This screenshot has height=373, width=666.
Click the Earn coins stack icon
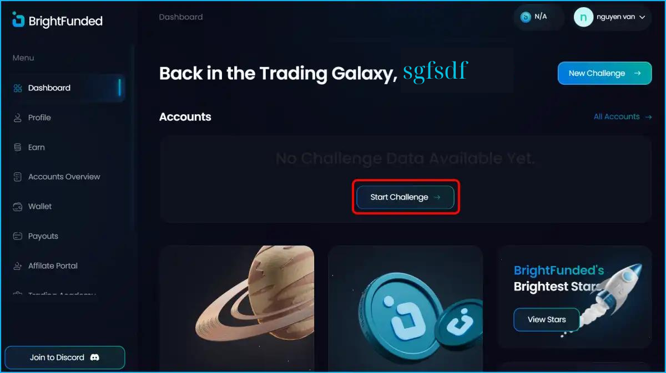[18, 147]
